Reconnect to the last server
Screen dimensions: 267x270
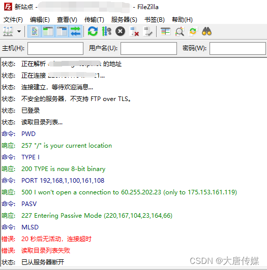(x=148, y=31)
